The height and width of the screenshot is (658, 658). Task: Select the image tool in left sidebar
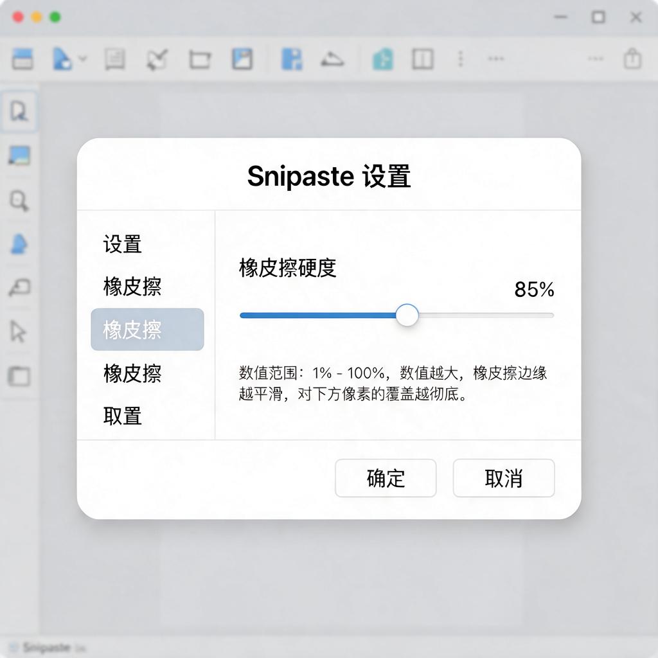(x=19, y=156)
